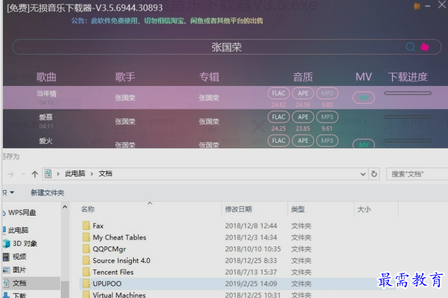The width and height of the screenshot is (448, 298).
Task: Click the 爱慕 download progress bar
Action: [x=407, y=117]
